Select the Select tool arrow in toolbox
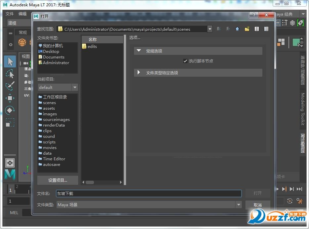Viewport: 309px width, 229px height. (x=10, y=61)
